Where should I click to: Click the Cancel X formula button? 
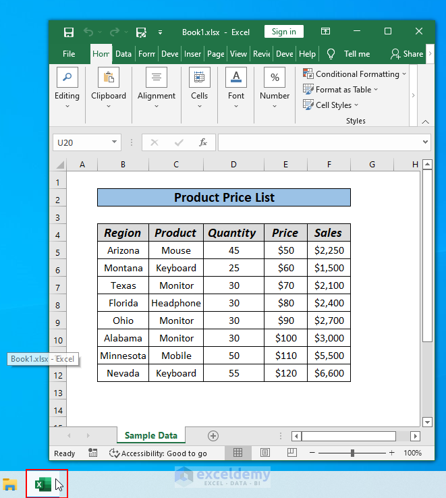(x=155, y=142)
